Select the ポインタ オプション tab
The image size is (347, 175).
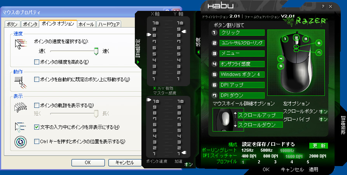(x=58, y=24)
